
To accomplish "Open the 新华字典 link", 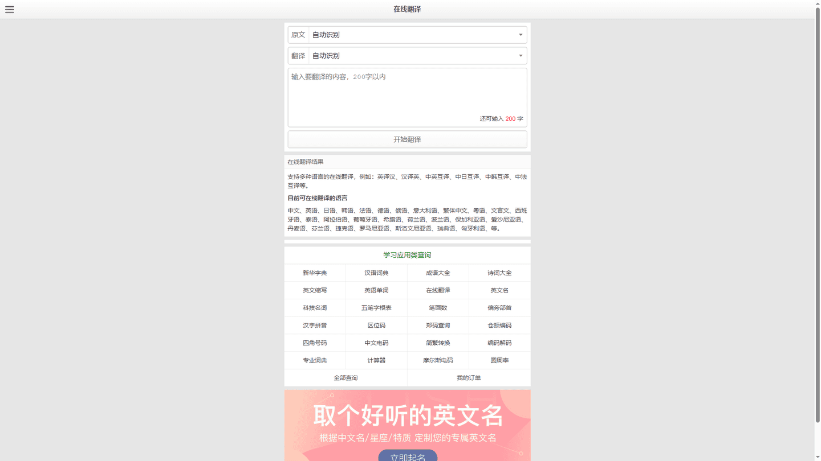I will [315, 273].
